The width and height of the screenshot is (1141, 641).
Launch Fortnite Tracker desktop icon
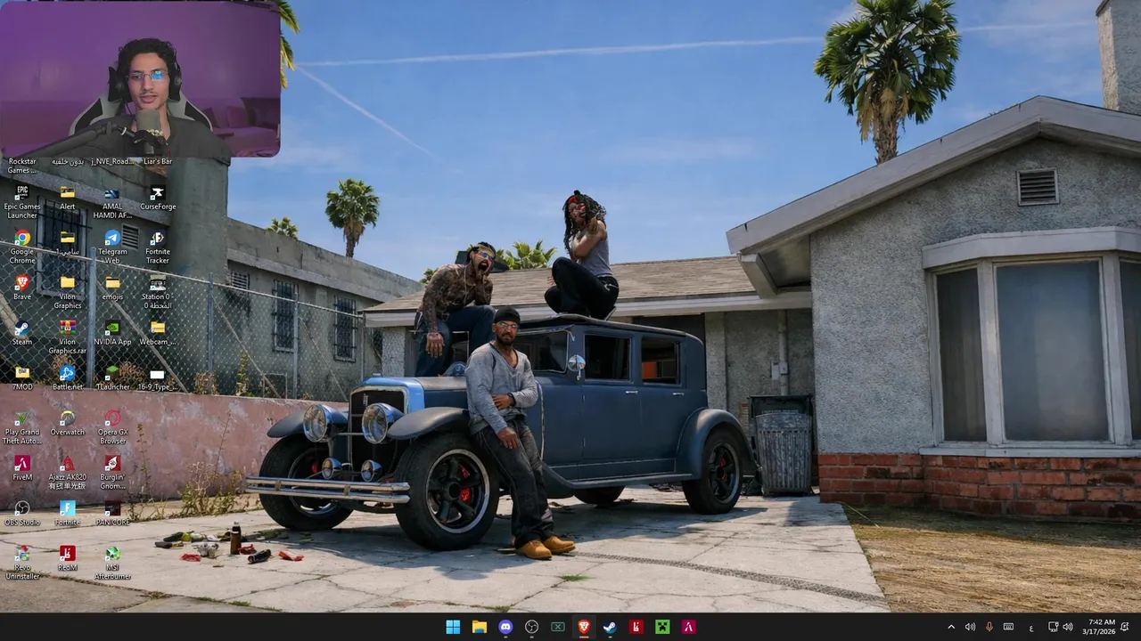tap(158, 247)
